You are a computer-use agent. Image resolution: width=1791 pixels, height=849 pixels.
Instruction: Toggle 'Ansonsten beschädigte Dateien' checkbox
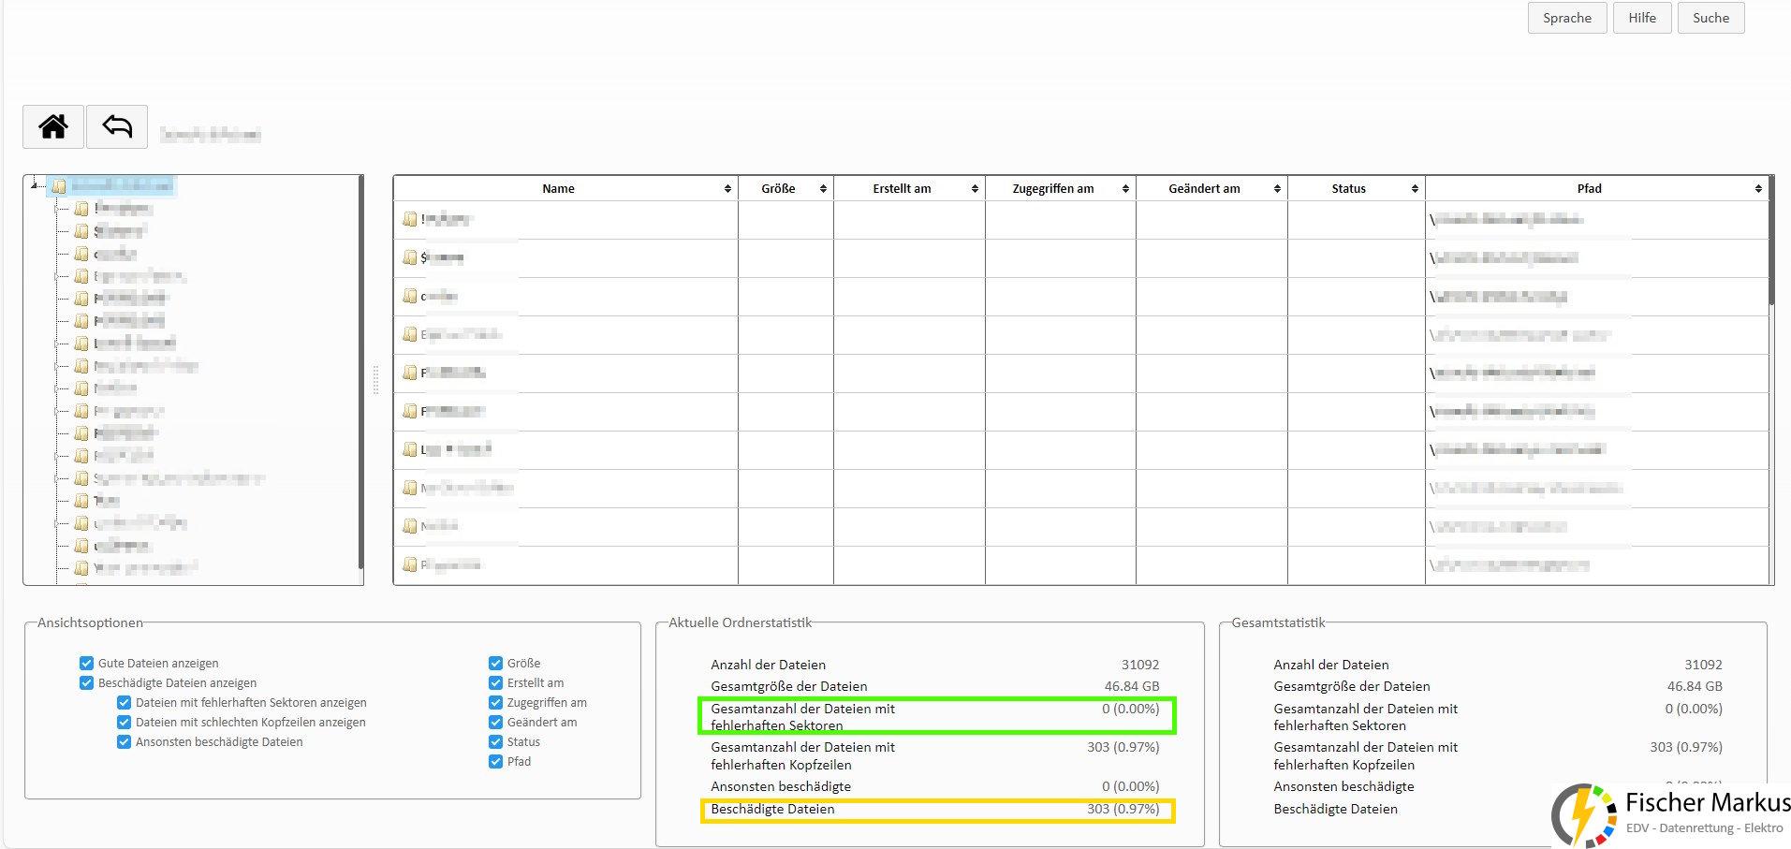[x=124, y=742]
